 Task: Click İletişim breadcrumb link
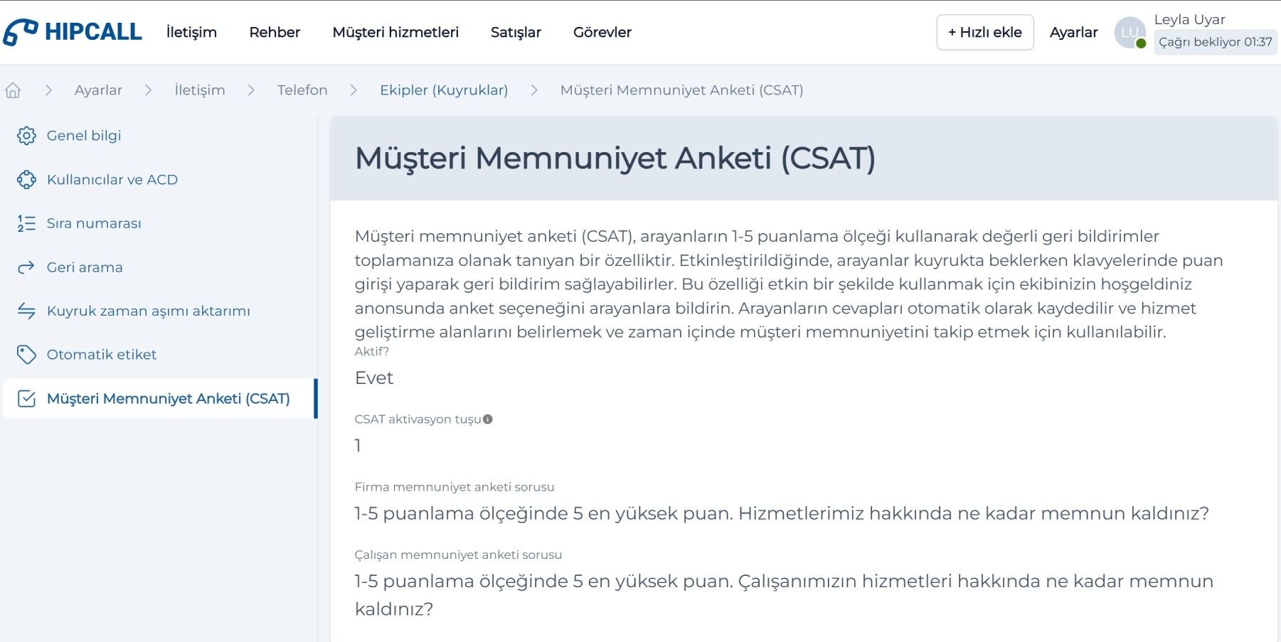point(200,90)
